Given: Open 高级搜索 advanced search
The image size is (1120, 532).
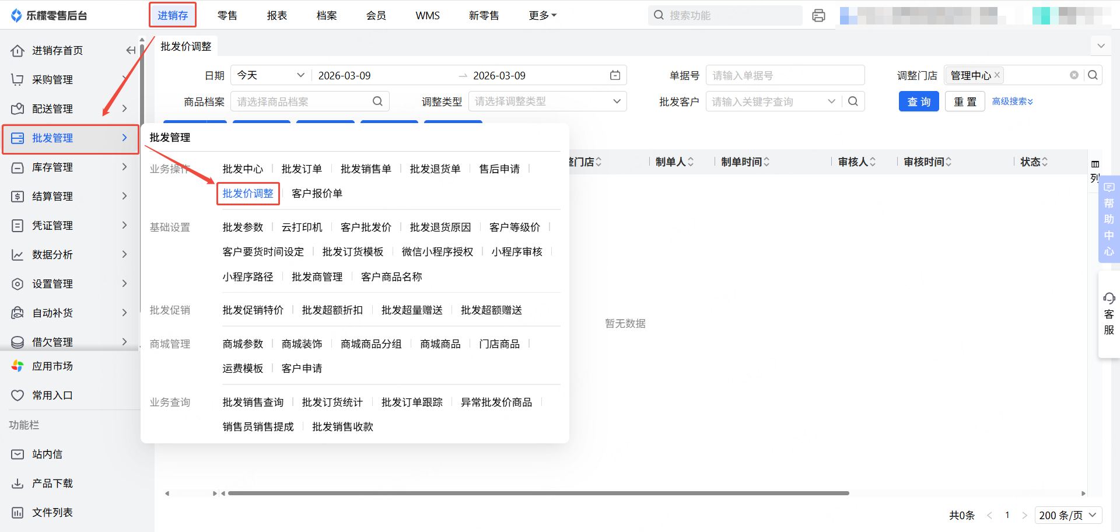Looking at the screenshot, I should pyautogui.click(x=1013, y=101).
